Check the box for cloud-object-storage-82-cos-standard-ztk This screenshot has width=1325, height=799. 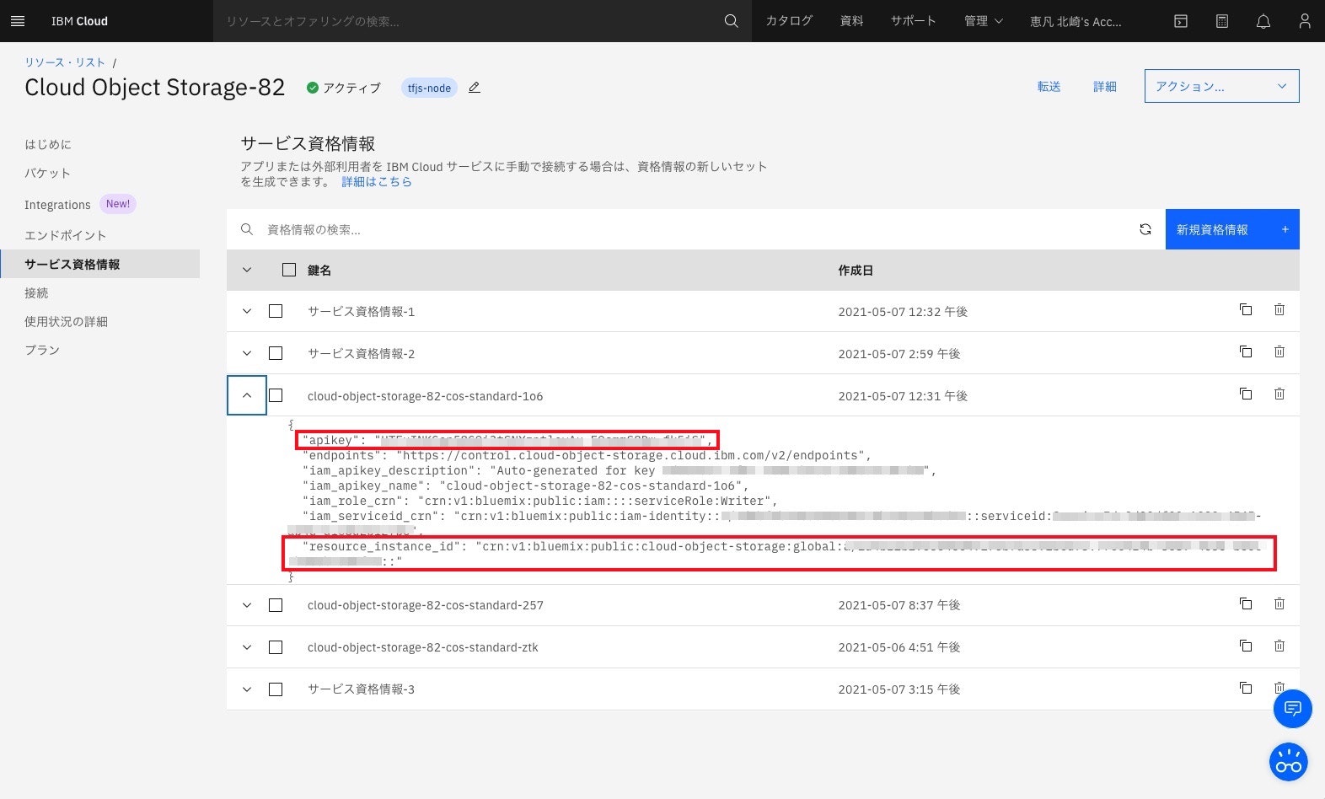[x=276, y=647]
